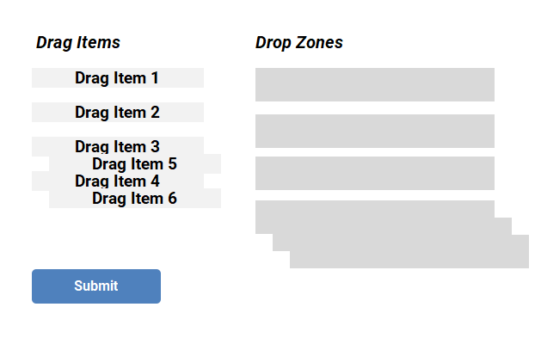Click on Drag Item 5
This screenshot has height=344, width=541.
pyautogui.click(x=135, y=163)
